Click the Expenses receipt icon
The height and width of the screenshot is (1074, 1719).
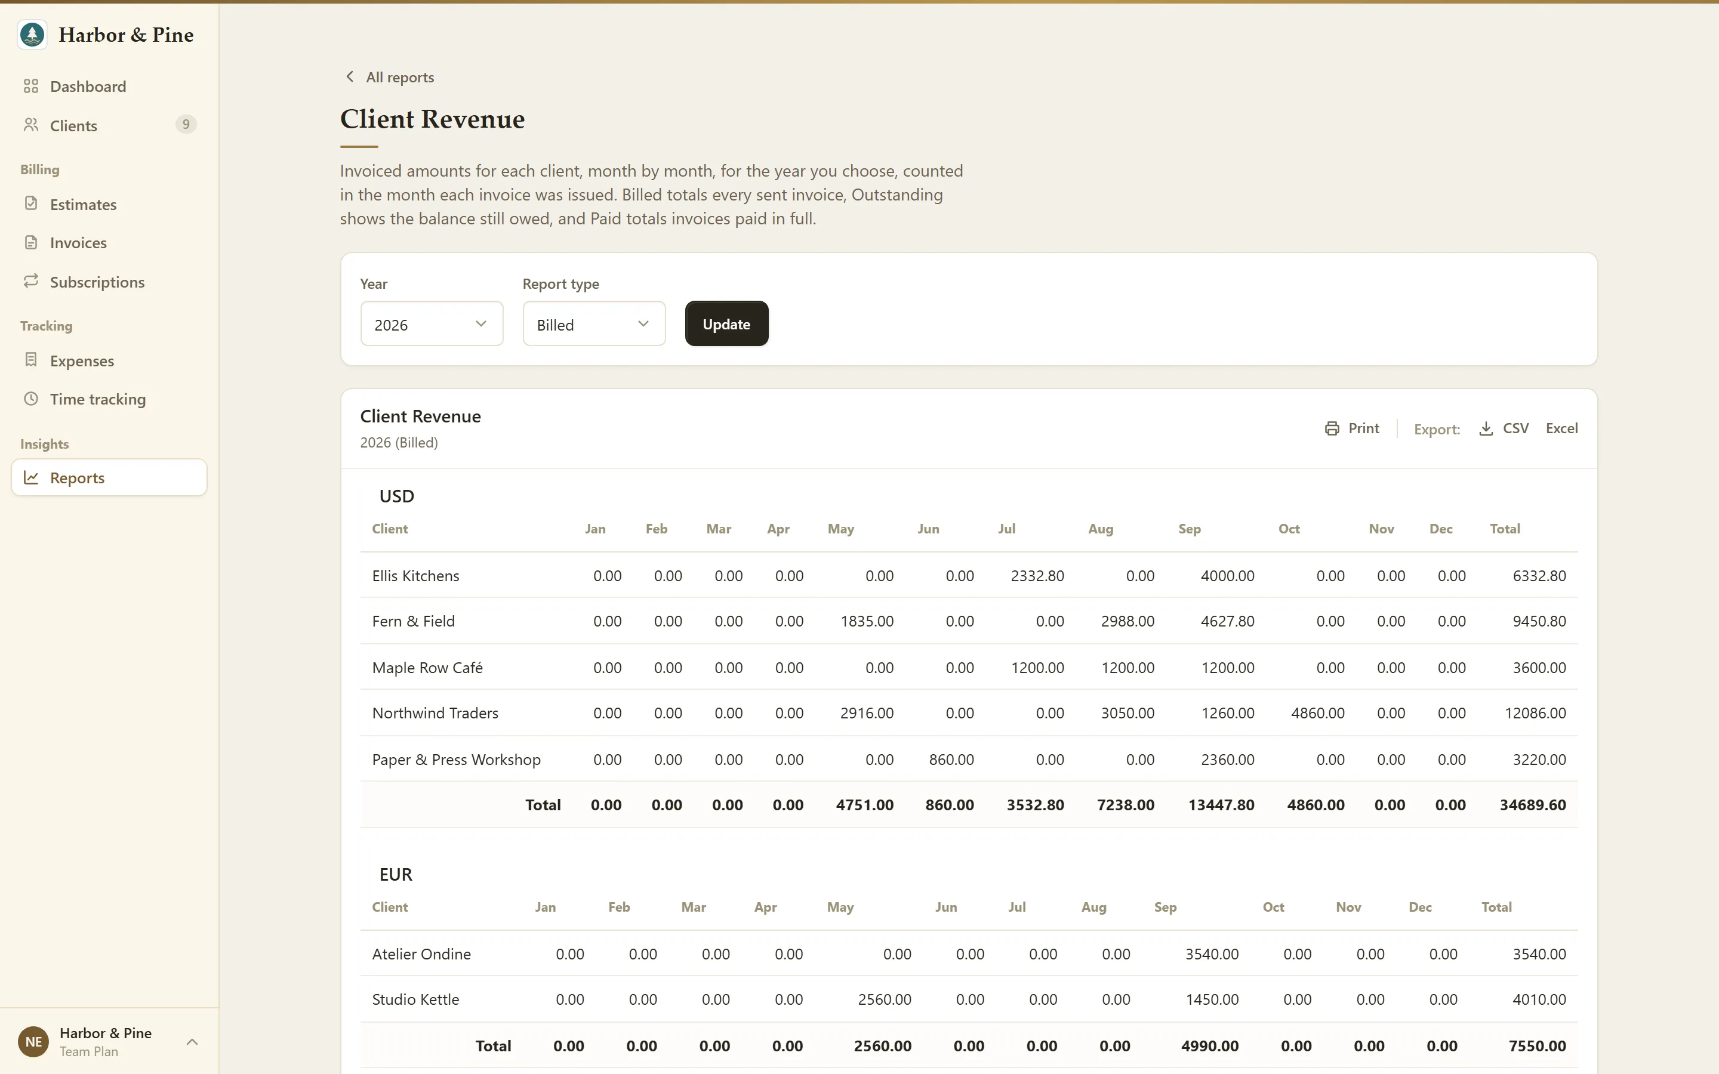pos(30,359)
